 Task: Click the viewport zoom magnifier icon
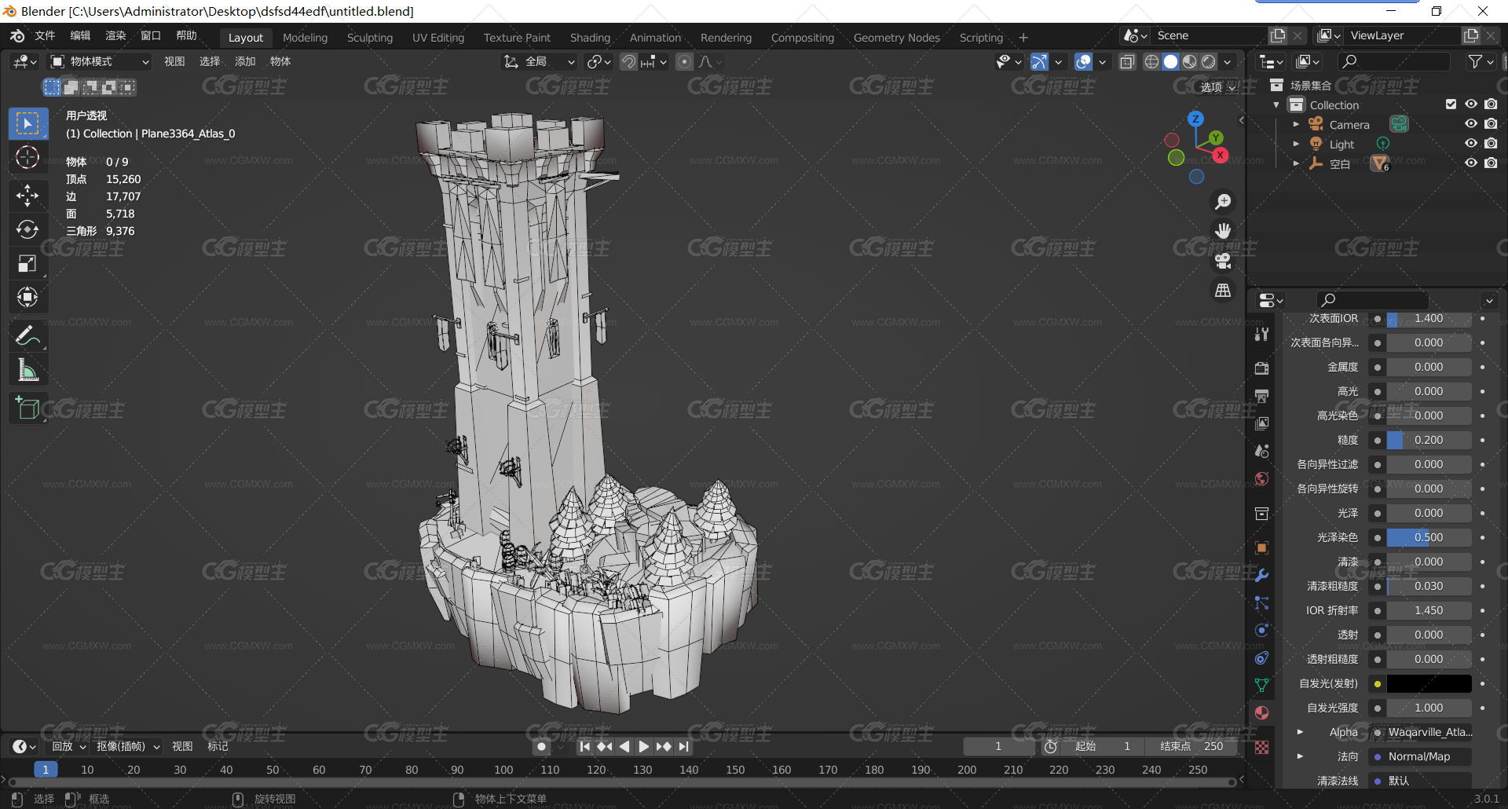[x=1223, y=202]
